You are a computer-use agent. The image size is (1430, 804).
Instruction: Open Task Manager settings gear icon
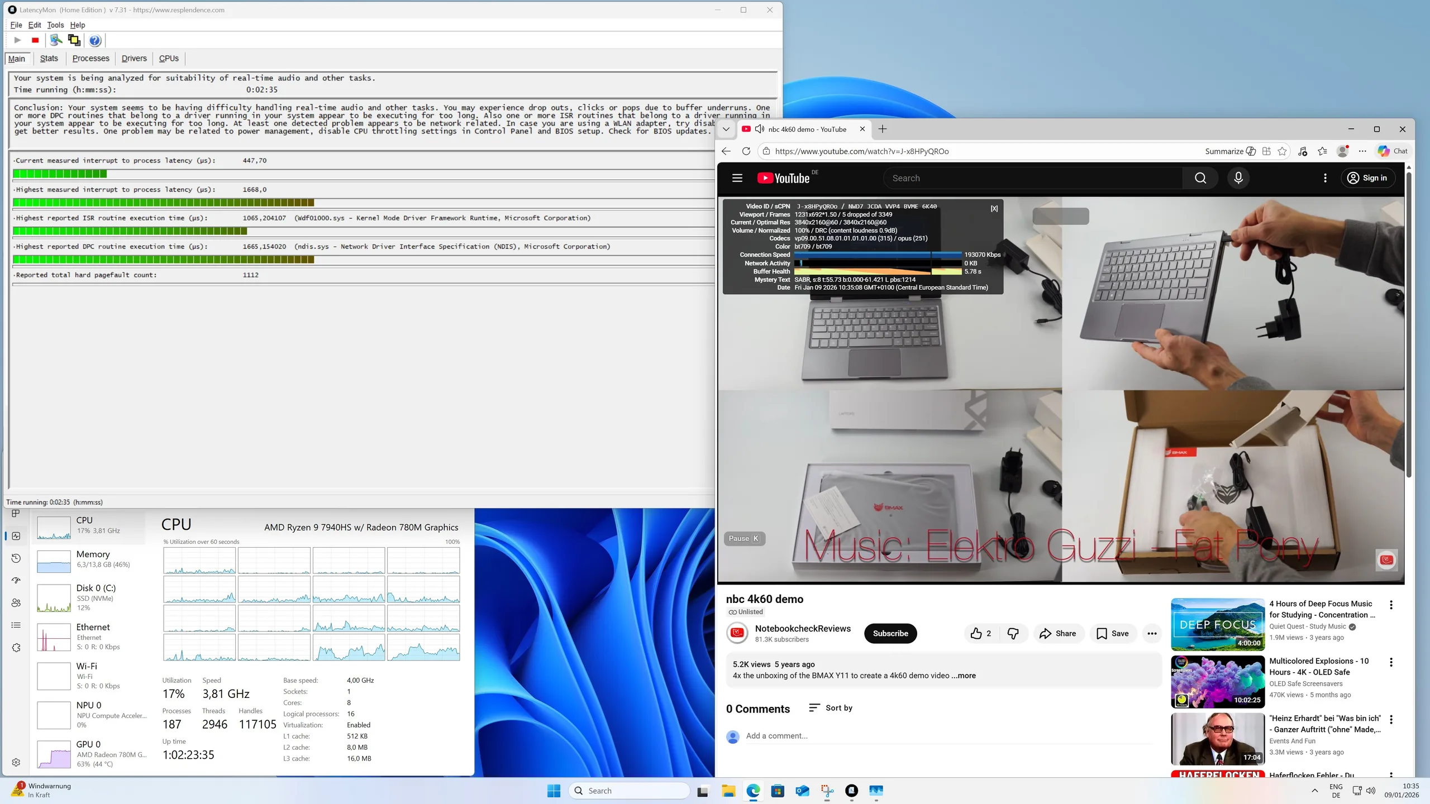tap(16, 762)
